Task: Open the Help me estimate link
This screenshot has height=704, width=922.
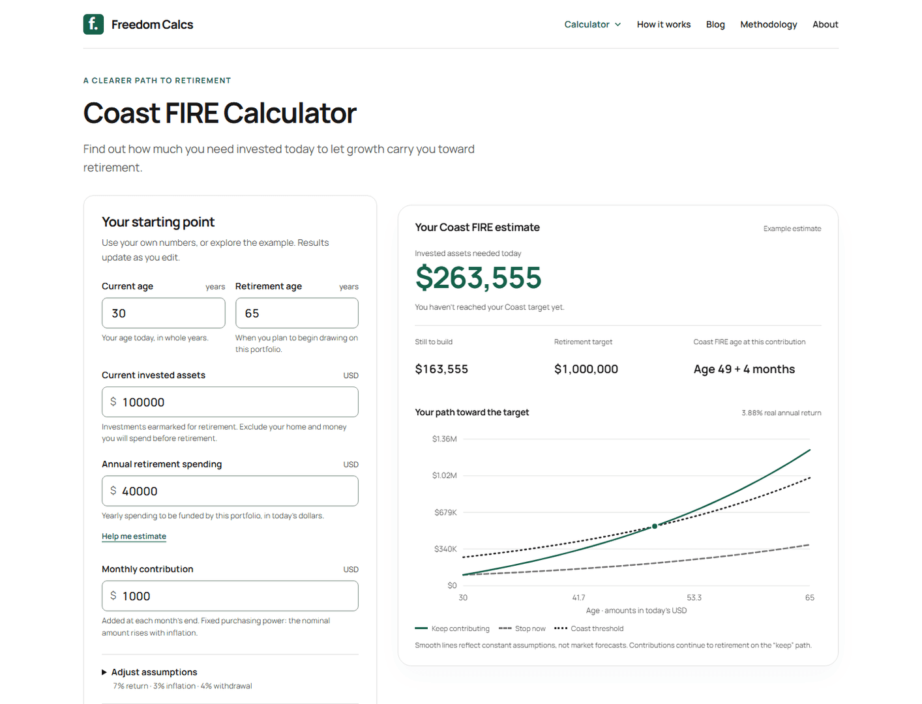Action: click(x=134, y=536)
